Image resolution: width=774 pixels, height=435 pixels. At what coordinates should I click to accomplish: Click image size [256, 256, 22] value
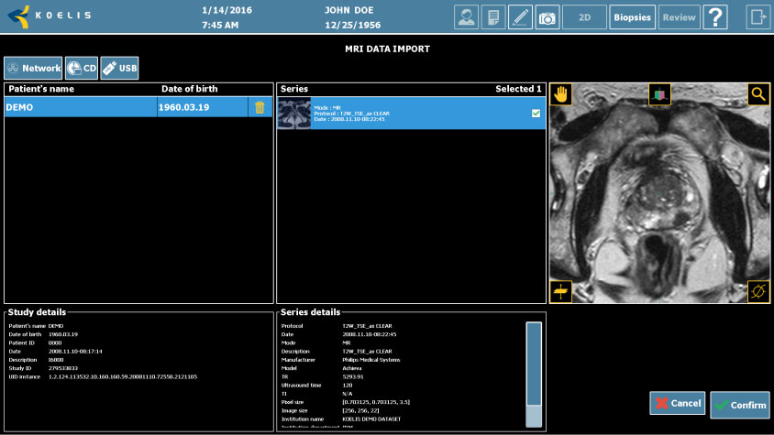[360, 411]
